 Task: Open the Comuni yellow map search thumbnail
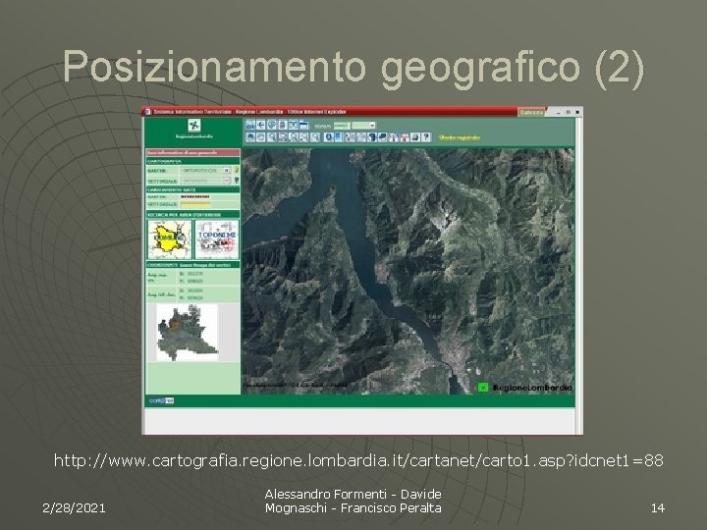pyautogui.click(x=170, y=239)
